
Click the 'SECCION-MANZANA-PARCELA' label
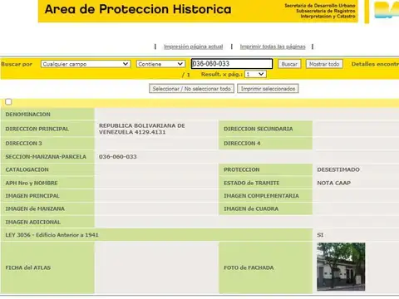46,157
